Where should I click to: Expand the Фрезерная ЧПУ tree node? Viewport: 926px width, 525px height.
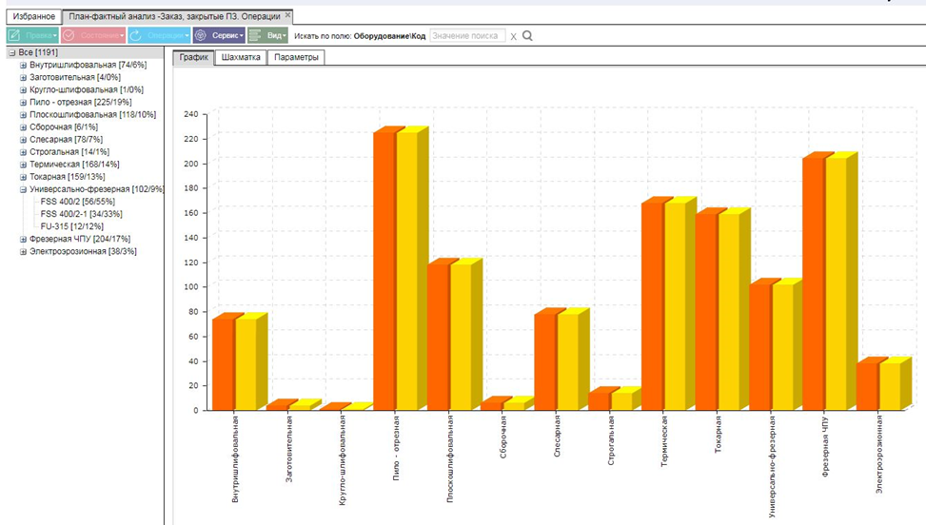pos(23,239)
